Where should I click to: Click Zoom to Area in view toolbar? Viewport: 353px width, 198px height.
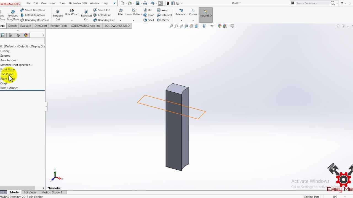tap(176, 26)
